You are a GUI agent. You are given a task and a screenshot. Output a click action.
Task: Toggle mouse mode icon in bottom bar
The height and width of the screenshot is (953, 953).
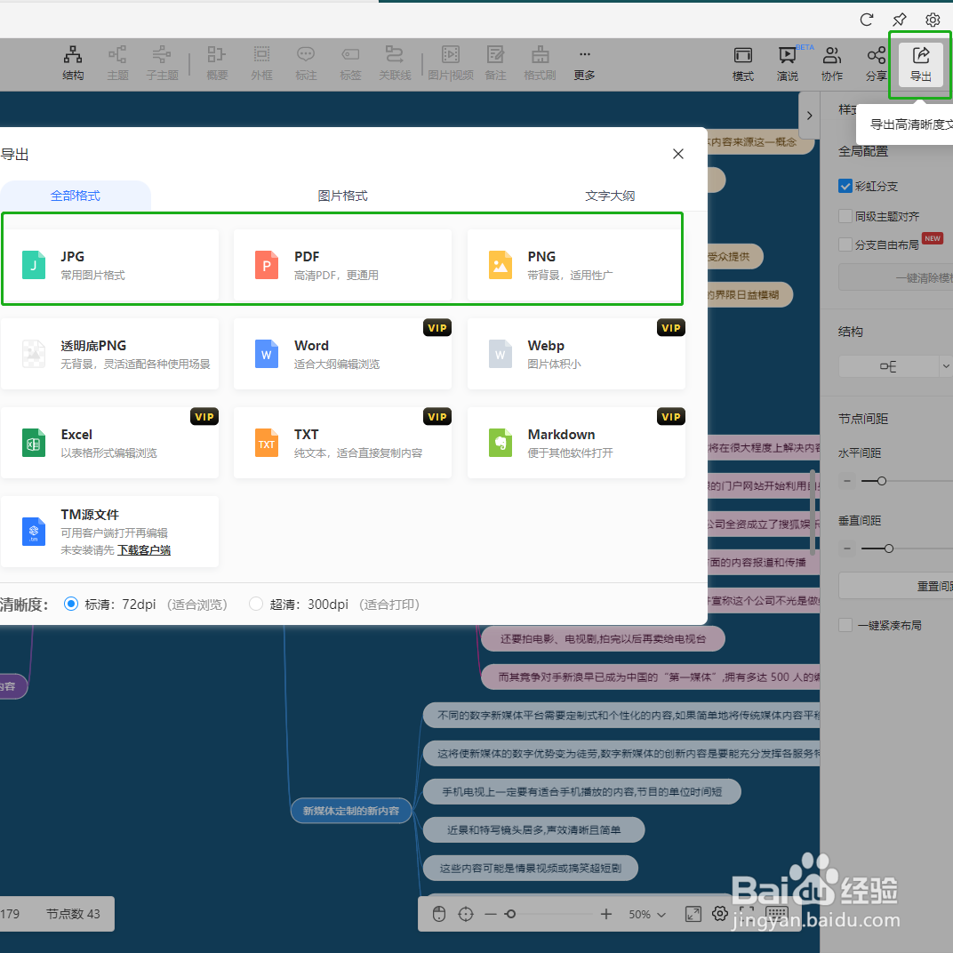[439, 914]
